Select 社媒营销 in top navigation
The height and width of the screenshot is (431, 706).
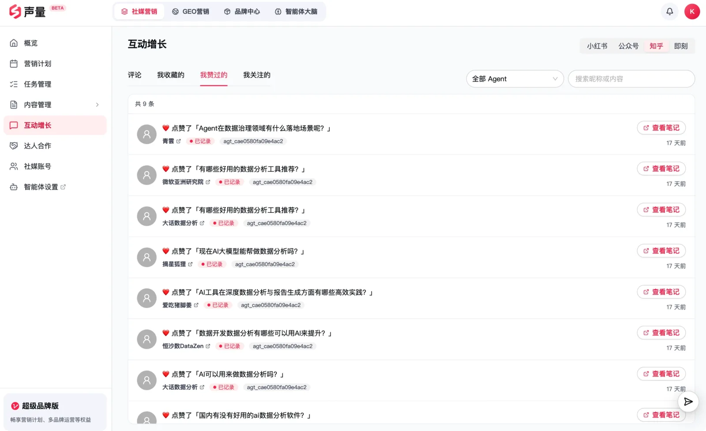[x=139, y=11]
